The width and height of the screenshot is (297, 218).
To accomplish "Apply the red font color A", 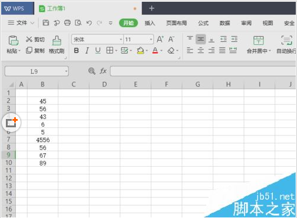I will tap(155, 51).
